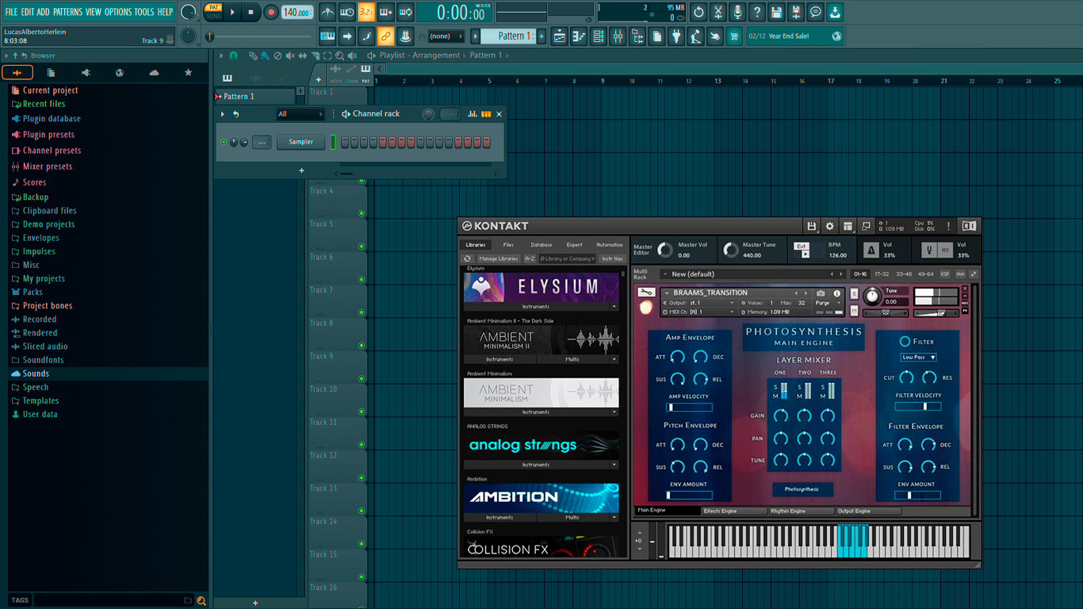Toggle the 3.2.1 countdown before recording icon
This screenshot has height=609, width=1083.
coord(366,12)
